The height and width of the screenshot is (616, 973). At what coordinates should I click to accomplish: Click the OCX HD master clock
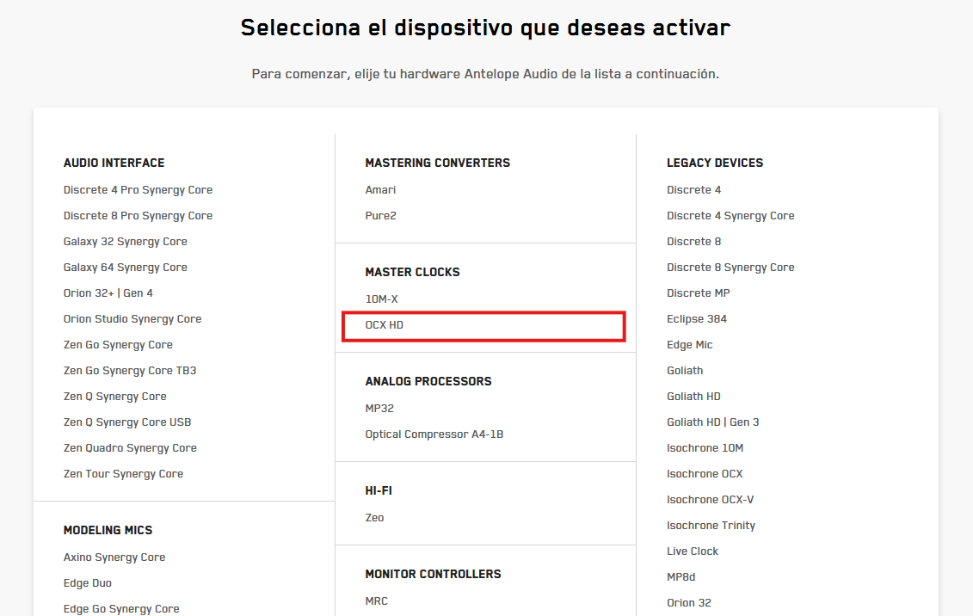point(384,325)
